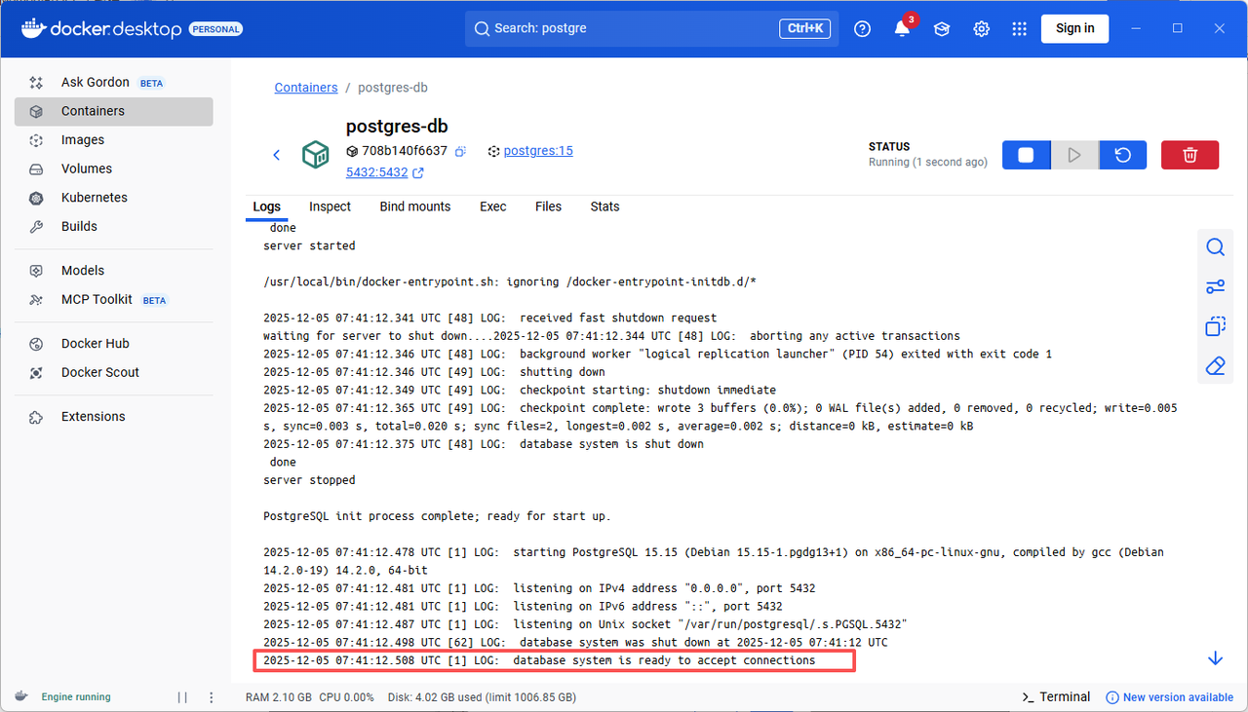This screenshot has width=1248, height=712.
Task: Copy logs to clipboard icon
Action: 1215,326
